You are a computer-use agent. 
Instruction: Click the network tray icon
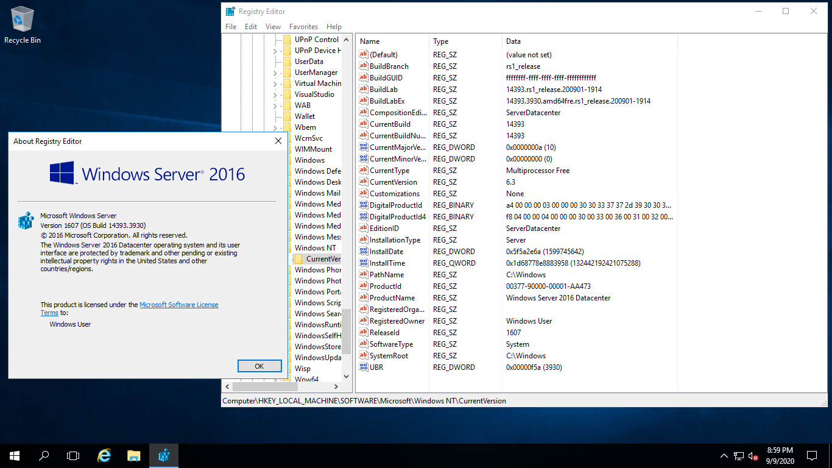(738, 456)
